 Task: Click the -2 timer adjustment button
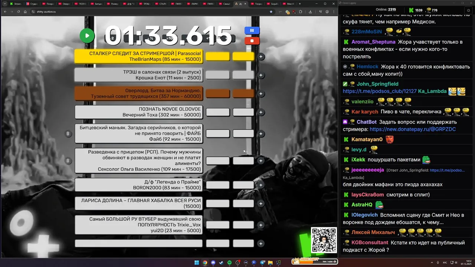point(112,38)
